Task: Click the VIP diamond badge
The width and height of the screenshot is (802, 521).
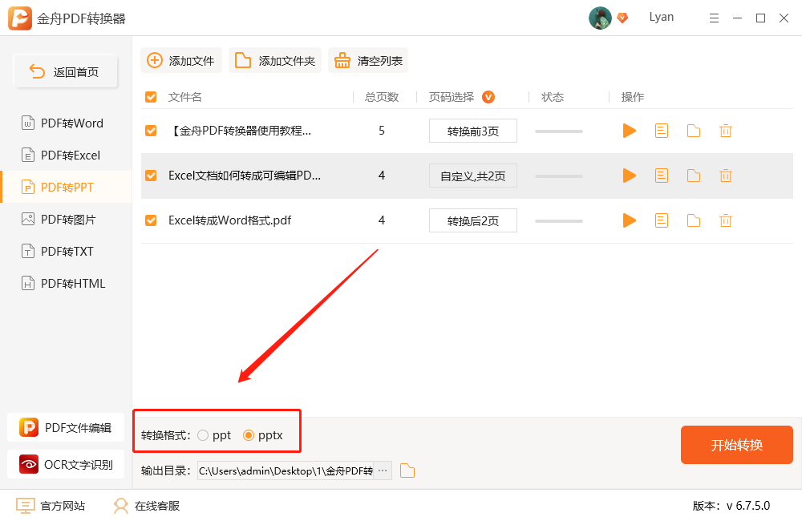Action: [x=622, y=18]
